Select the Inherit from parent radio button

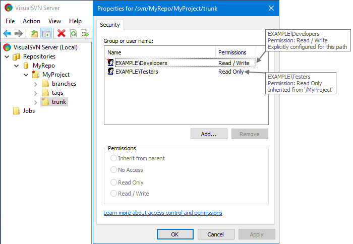click(113, 158)
